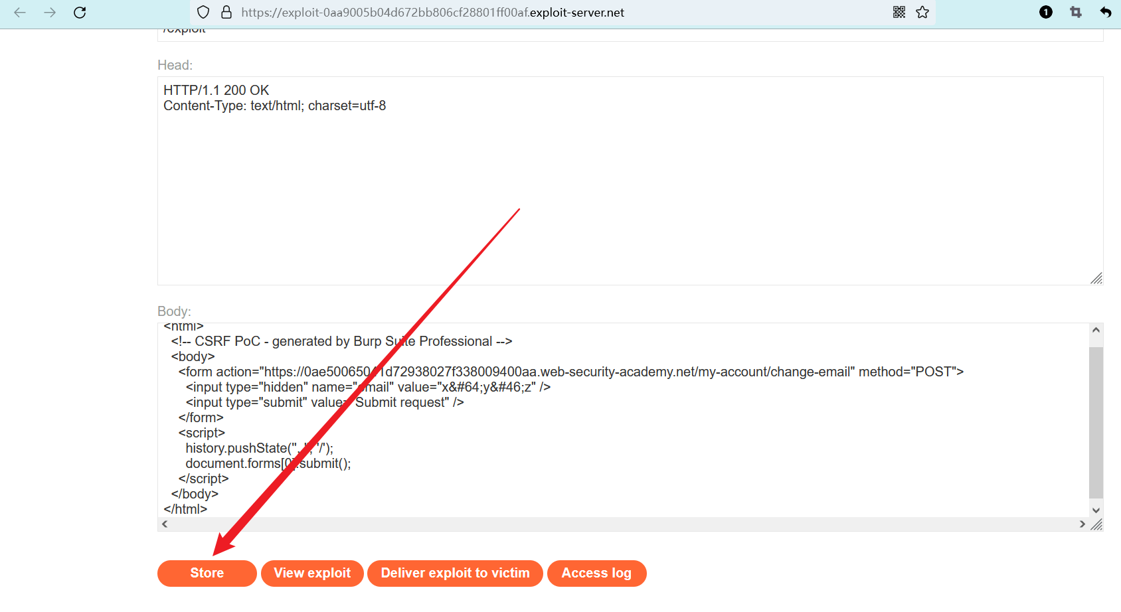Viewport: 1121px width, 612px height.
Task: Click the View exploit button
Action: pos(312,574)
